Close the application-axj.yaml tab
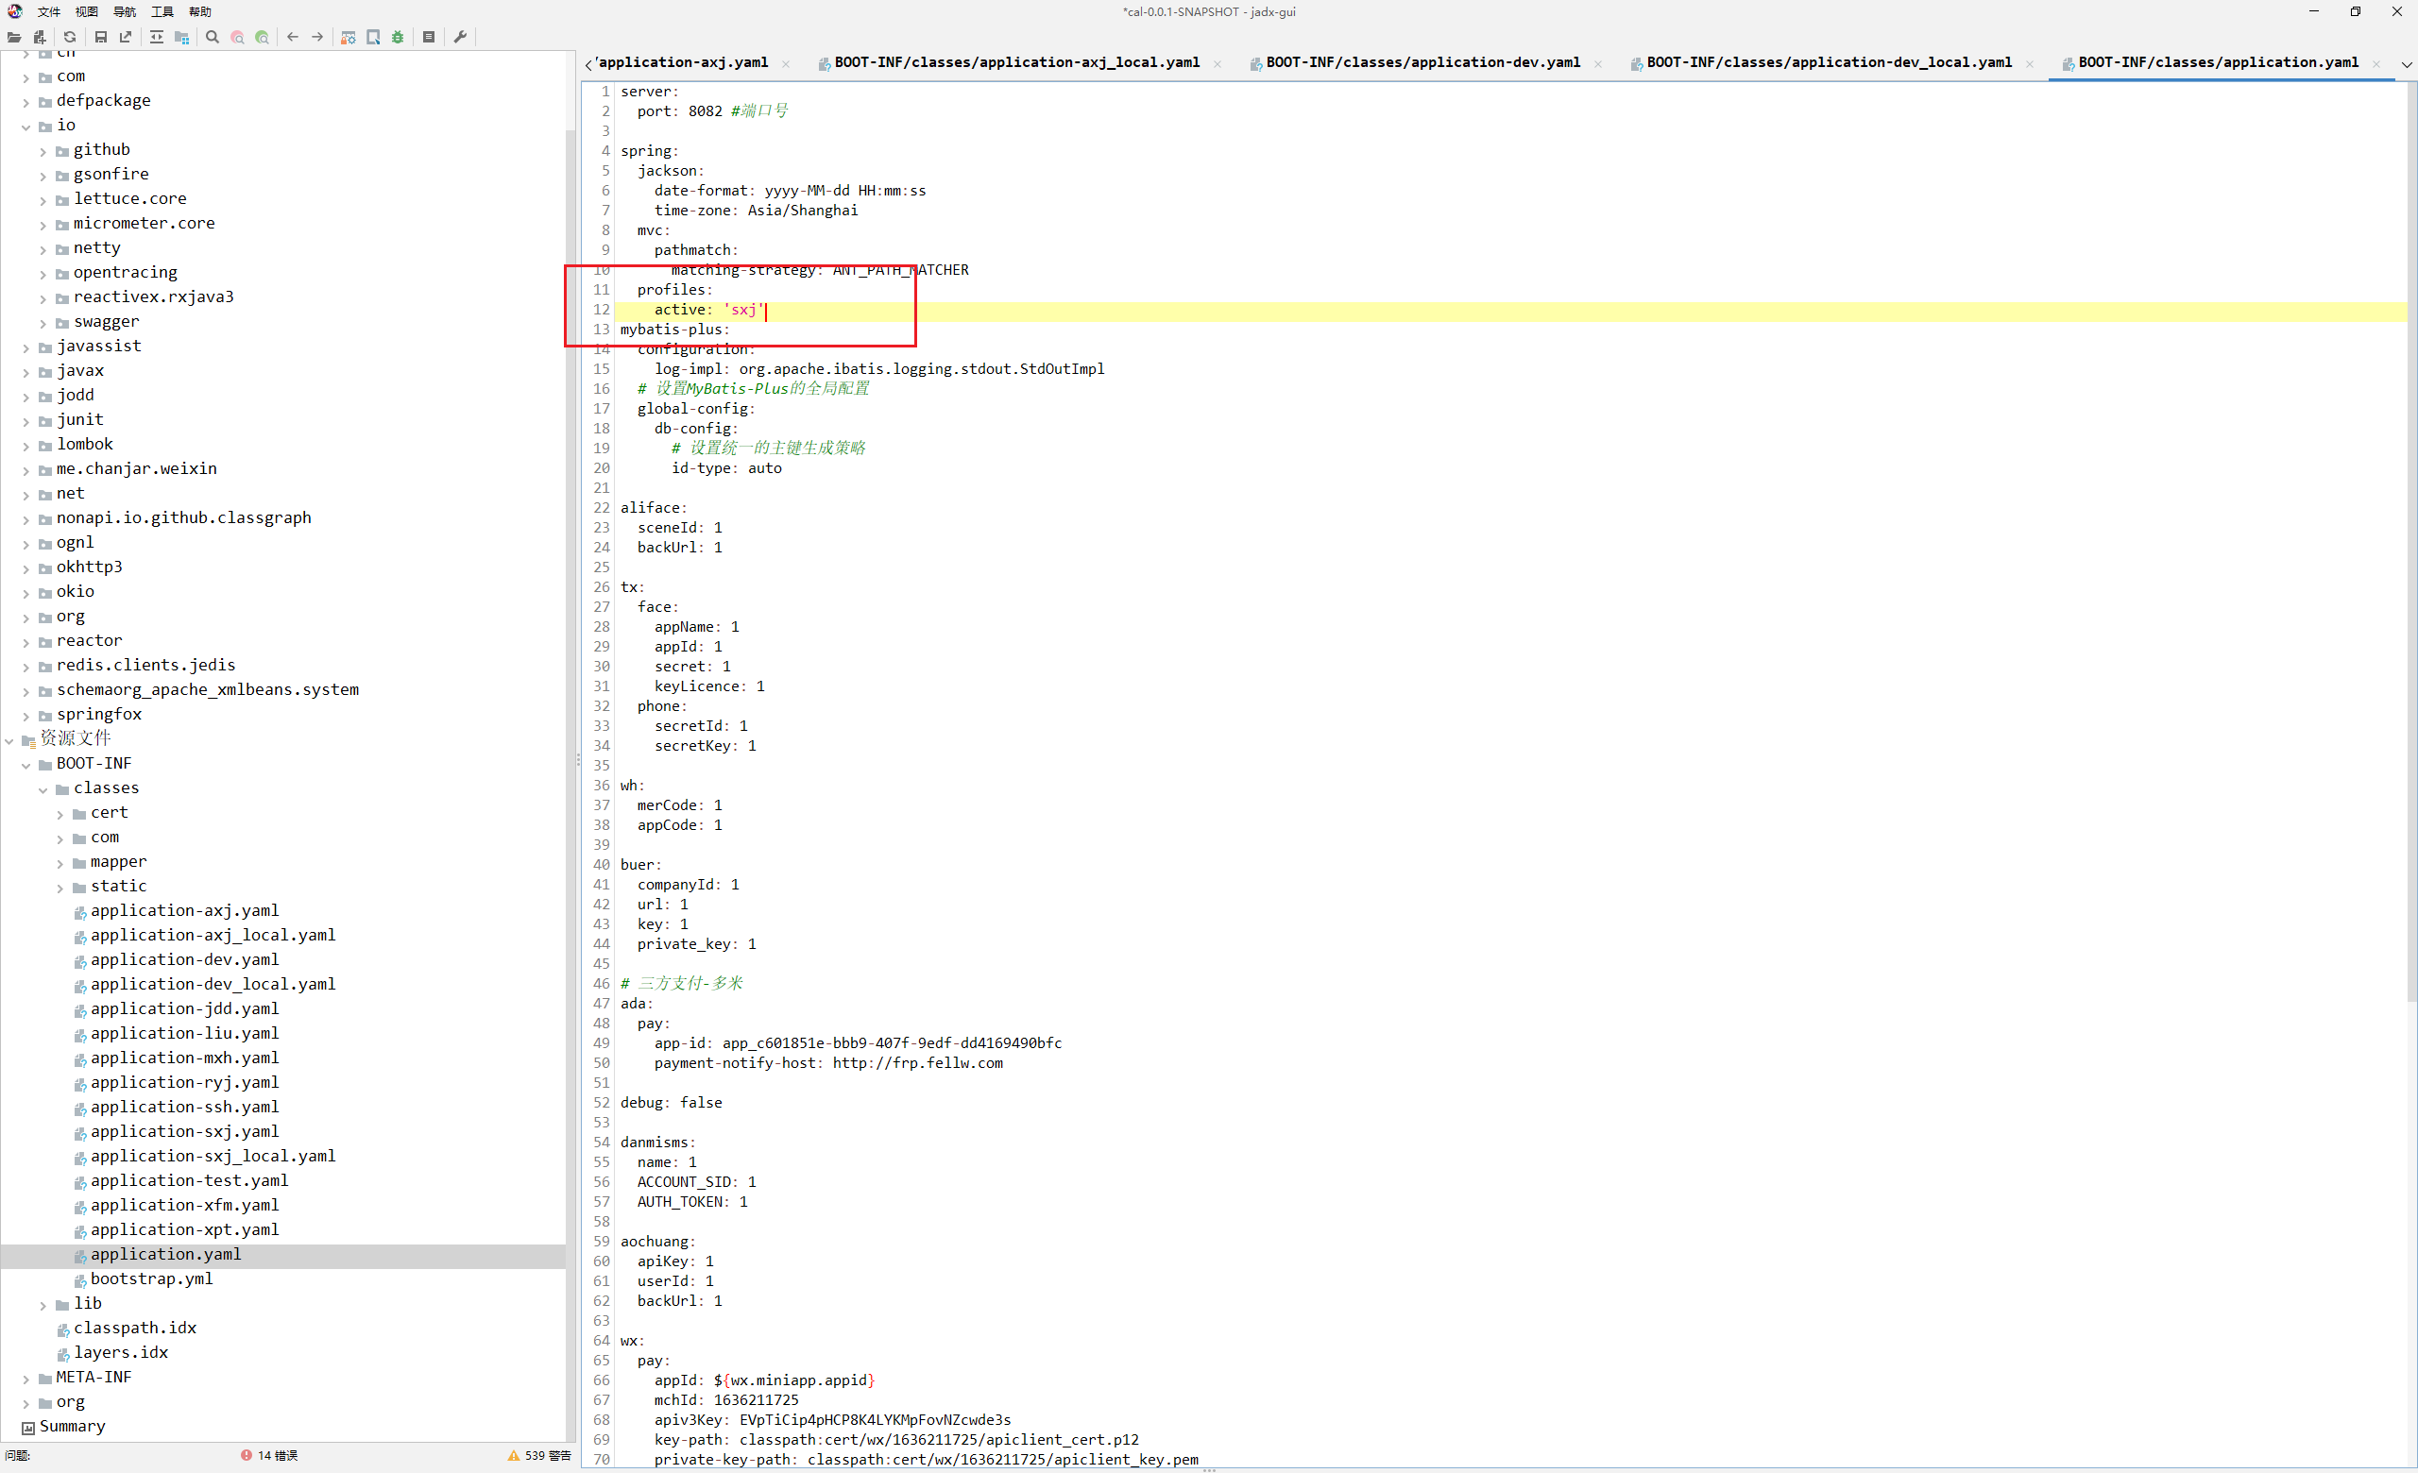The height and width of the screenshot is (1473, 2418). [x=786, y=64]
